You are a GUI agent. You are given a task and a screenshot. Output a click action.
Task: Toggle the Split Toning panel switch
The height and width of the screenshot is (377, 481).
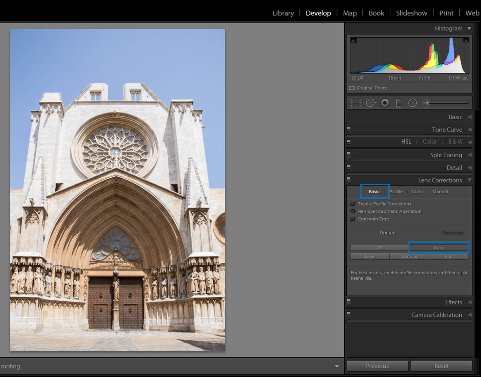pyautogui.click(x=348, y=154)
